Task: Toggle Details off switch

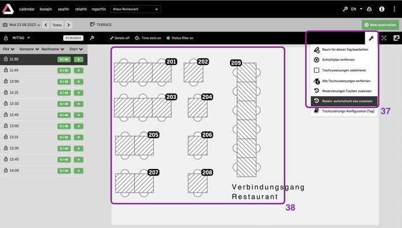Action: (120, 38)
